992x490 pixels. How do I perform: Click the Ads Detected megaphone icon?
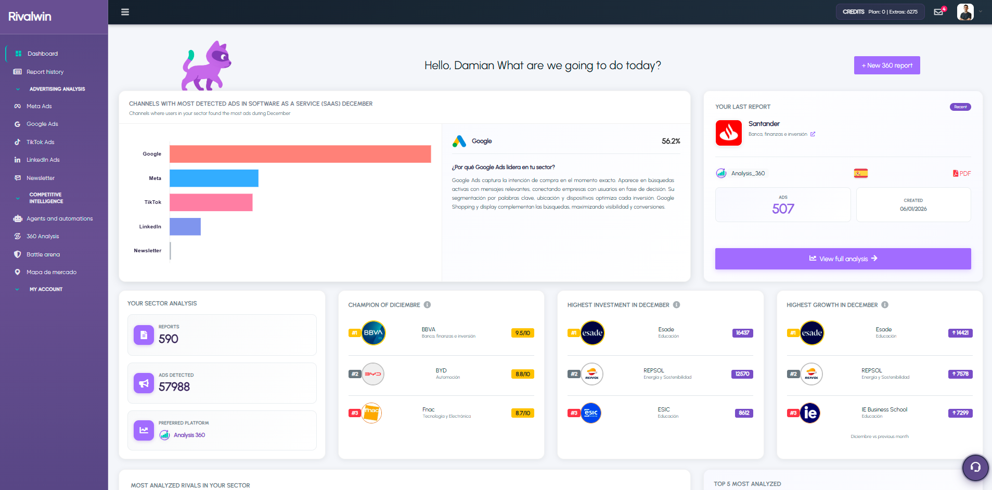(144, 383)
